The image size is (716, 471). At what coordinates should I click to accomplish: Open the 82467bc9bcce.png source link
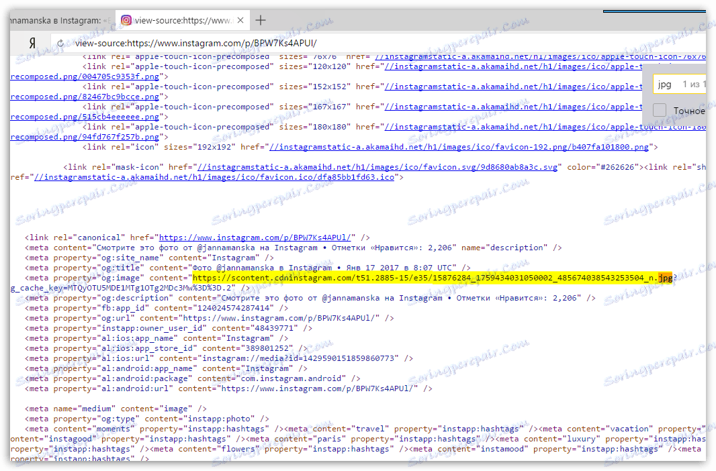pyautogui.click(x=85, y=97)
